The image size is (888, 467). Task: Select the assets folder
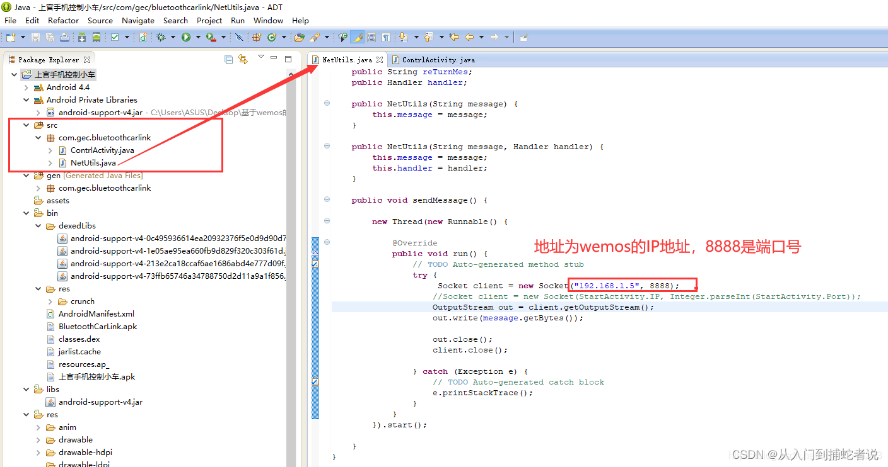point(57,201)
